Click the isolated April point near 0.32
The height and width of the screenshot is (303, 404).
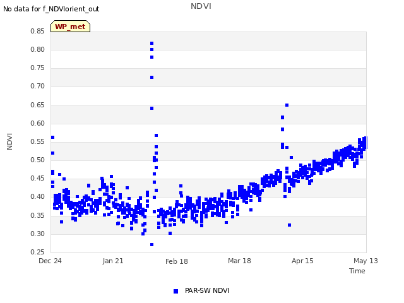[x=289, y=225]
